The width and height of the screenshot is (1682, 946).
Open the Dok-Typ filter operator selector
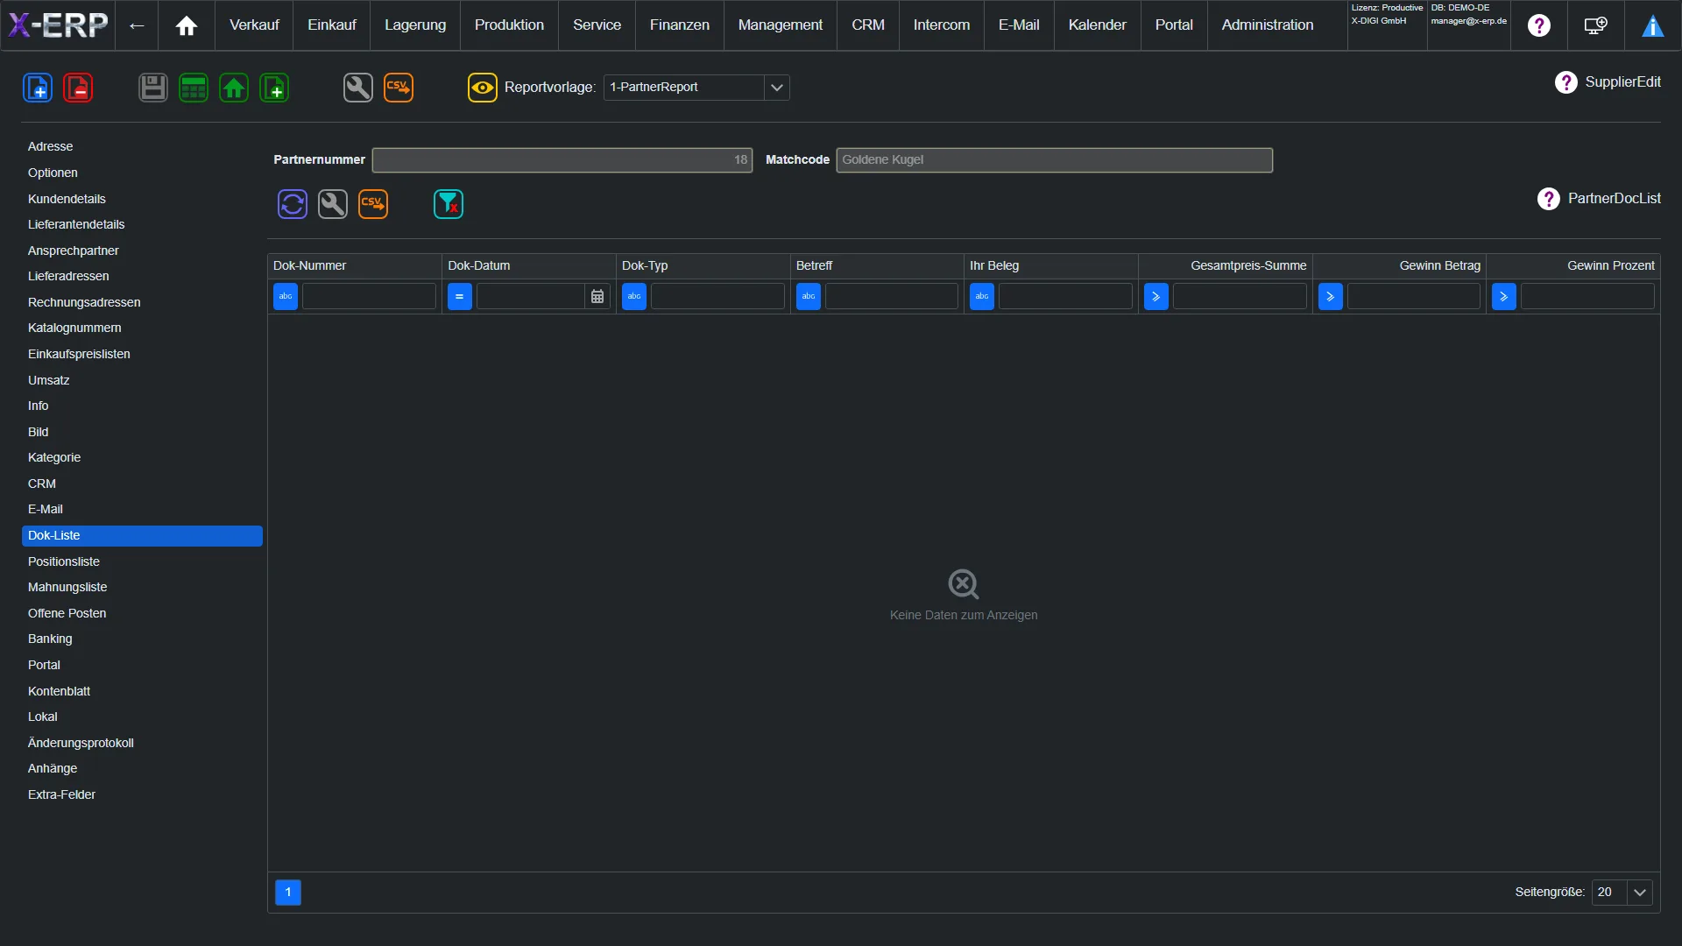[634, 297]
